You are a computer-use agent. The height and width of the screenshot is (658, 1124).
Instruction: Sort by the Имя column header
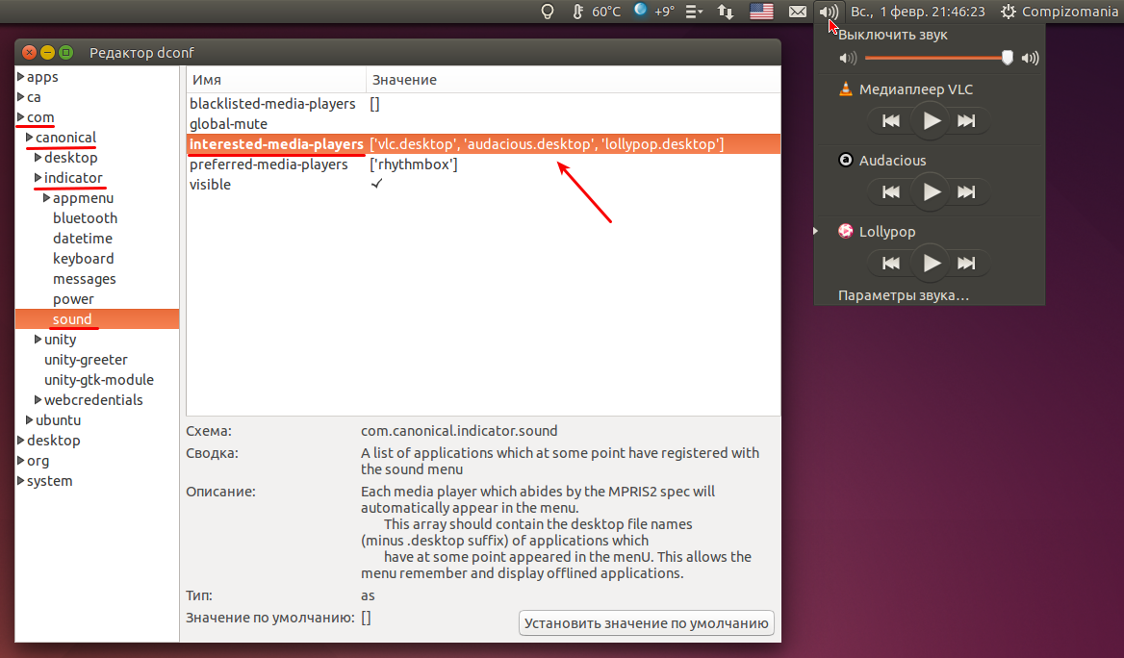[x=276, y=80]
